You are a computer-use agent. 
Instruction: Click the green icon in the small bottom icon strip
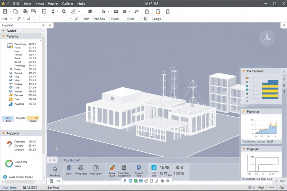click(136, 181)
